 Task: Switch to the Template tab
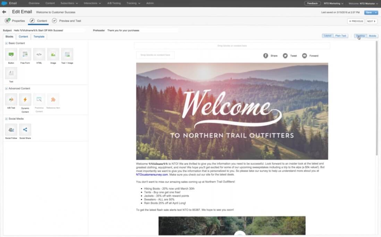39,36
